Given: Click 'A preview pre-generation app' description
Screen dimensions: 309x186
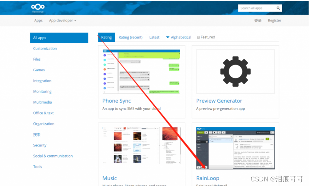Looking at the screenshot, I should (221, 109).
